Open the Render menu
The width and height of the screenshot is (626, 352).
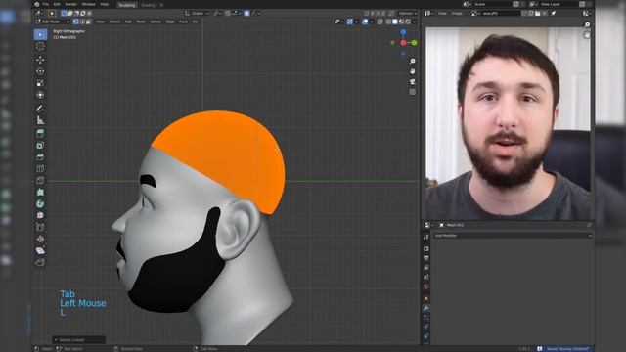70,4
